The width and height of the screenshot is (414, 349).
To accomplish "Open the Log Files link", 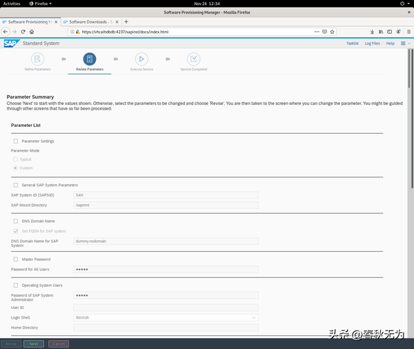I will [x=373, y=43].
